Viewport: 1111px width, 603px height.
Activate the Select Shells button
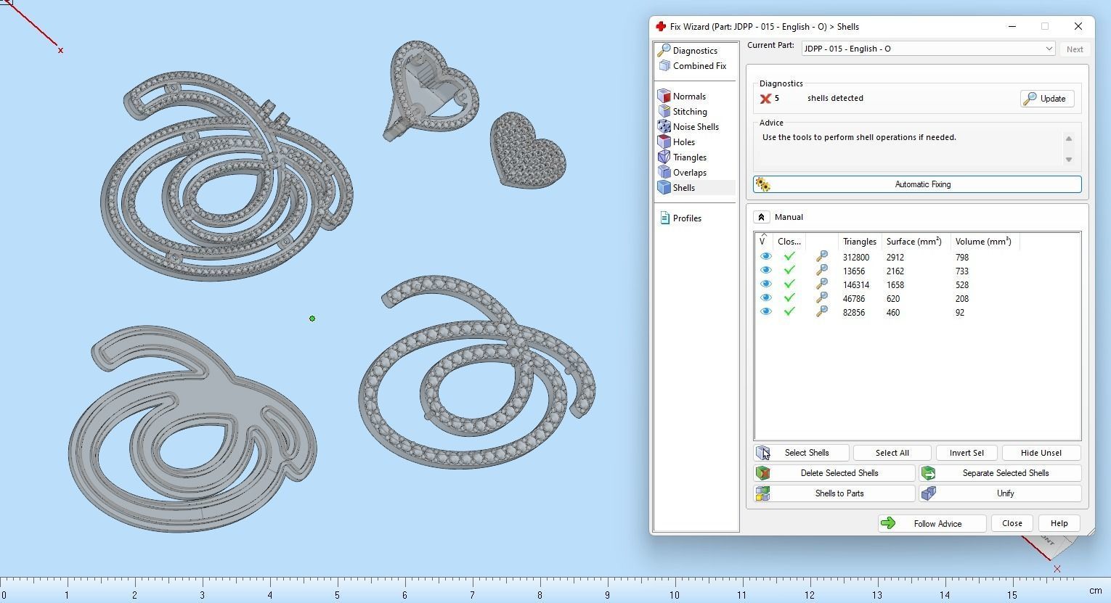click(801, 453)
